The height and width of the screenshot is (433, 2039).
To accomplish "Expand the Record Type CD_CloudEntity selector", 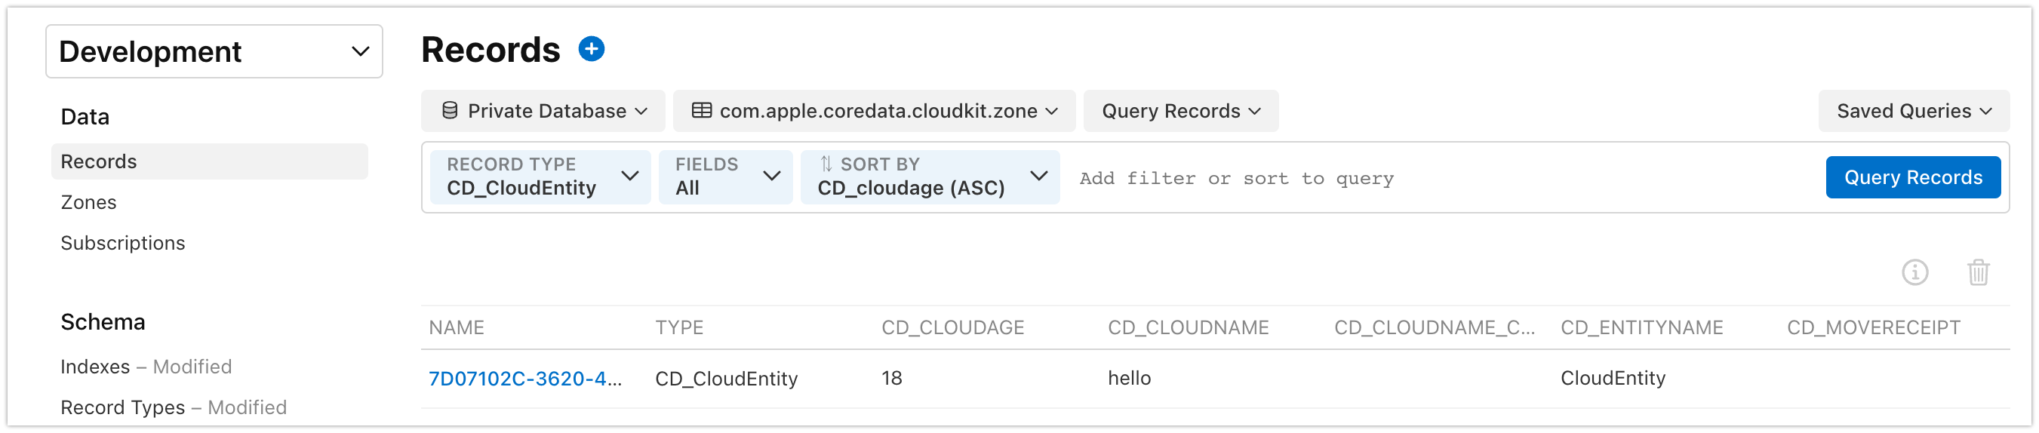I will click(540, 177).
